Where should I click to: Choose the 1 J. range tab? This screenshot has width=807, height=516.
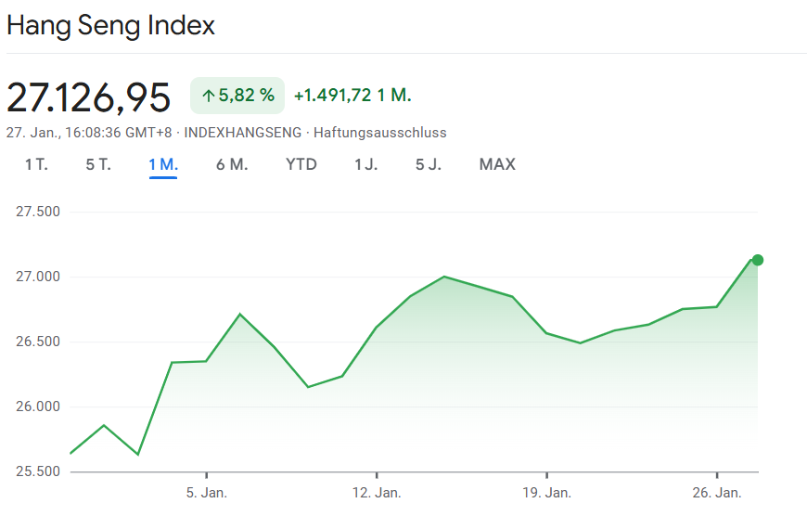point(366,165)
